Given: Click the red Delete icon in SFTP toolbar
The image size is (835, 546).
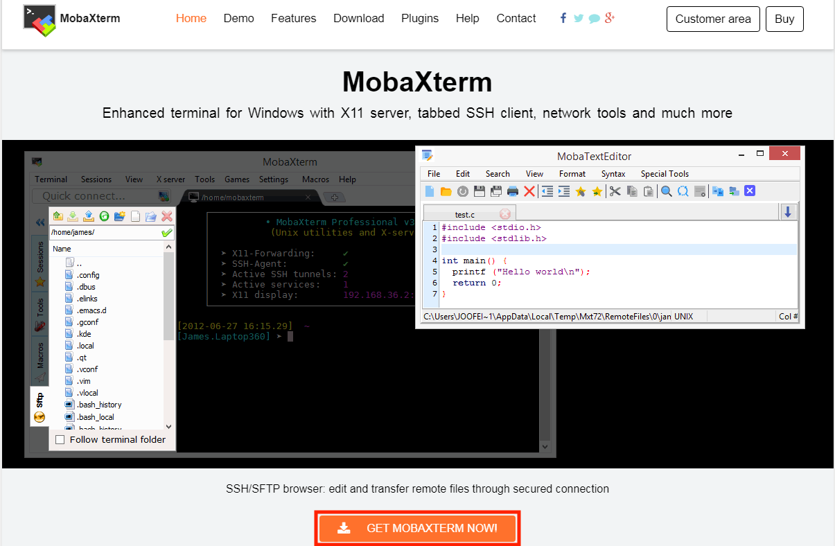Looking at the screenshot, I should (166, 216).
